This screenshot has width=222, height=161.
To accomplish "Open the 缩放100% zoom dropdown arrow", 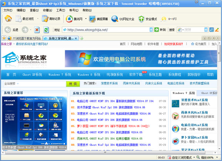I will [217, 157].
